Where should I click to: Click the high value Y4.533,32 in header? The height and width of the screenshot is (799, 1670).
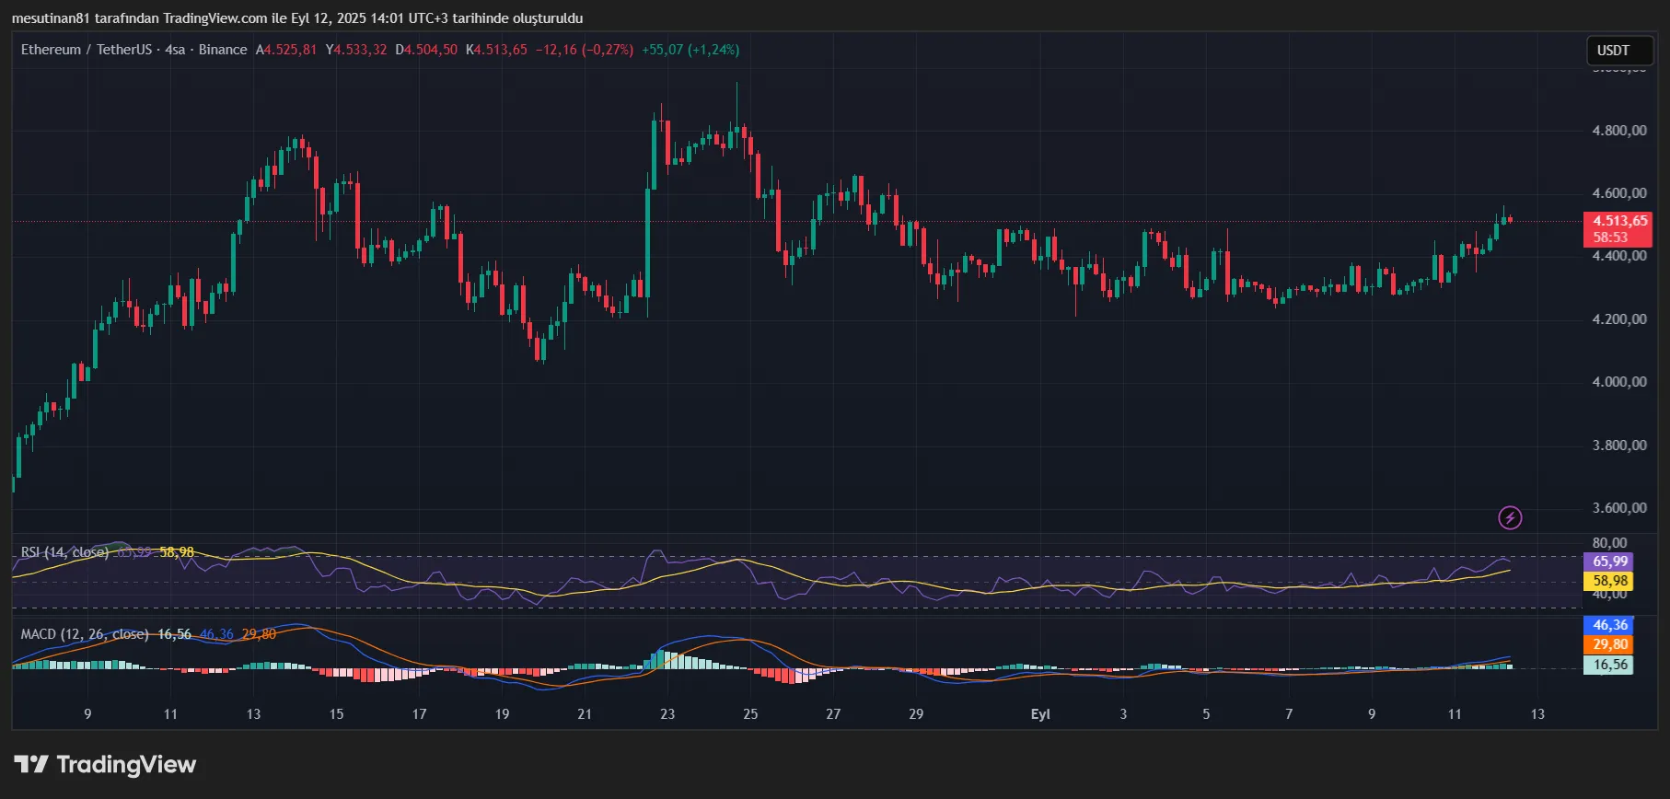click(356, 50)
